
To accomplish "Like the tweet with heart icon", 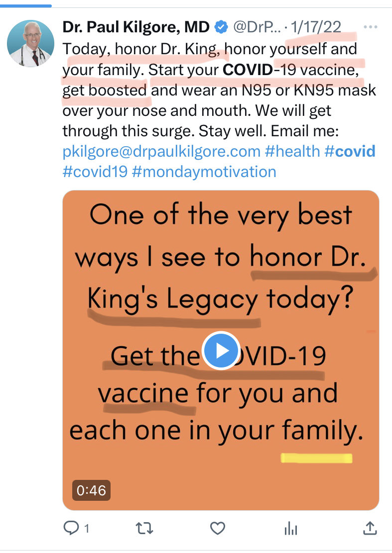I will point(218,528).
